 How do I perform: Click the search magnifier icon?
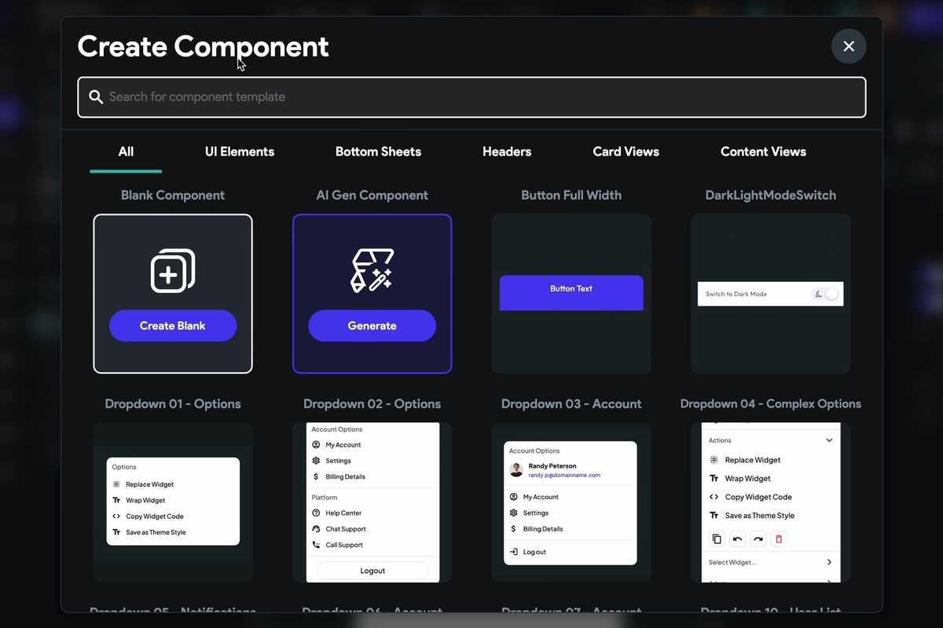tap(96, 97)
